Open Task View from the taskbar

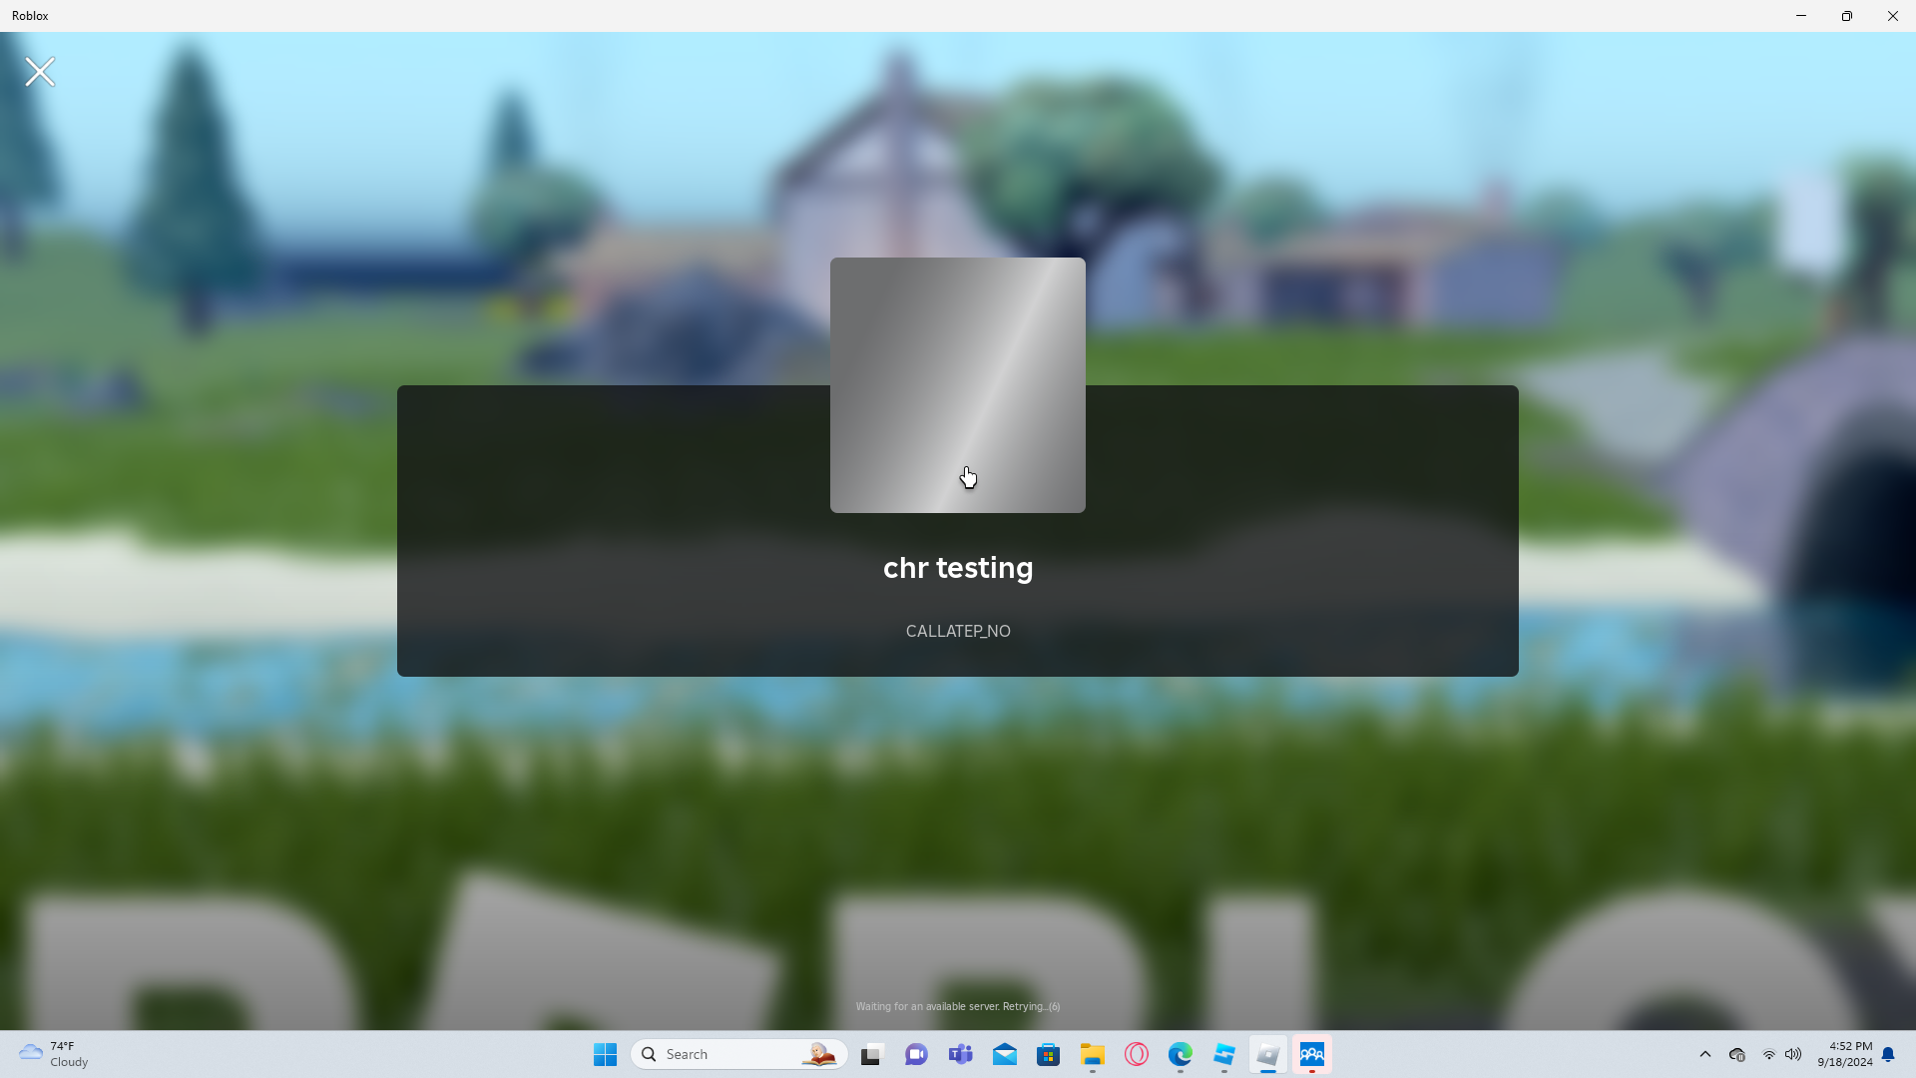[x=872, y=1054]
